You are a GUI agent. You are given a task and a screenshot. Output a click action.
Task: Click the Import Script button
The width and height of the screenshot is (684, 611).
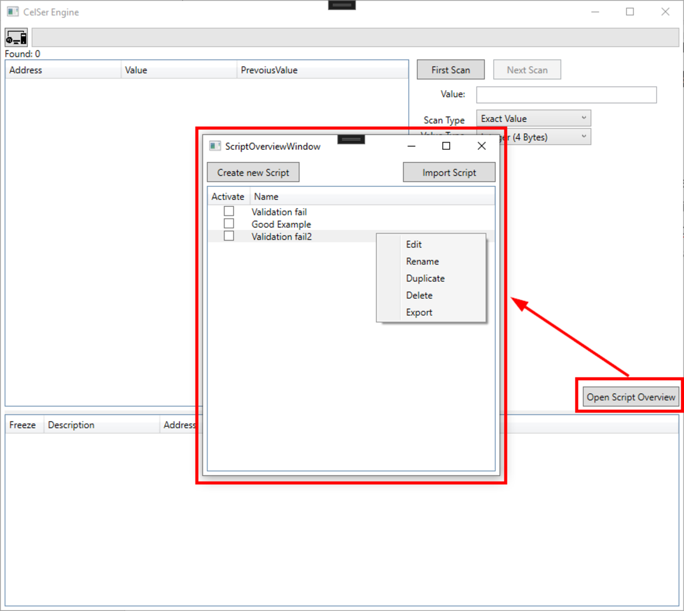click(x=449, y=172)
